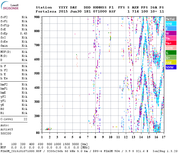The height and width of the screenshot is (153, 178).
Task: Click the Vo- pink legend swatch
Action: pyautogui.click(x=171, y=38)
